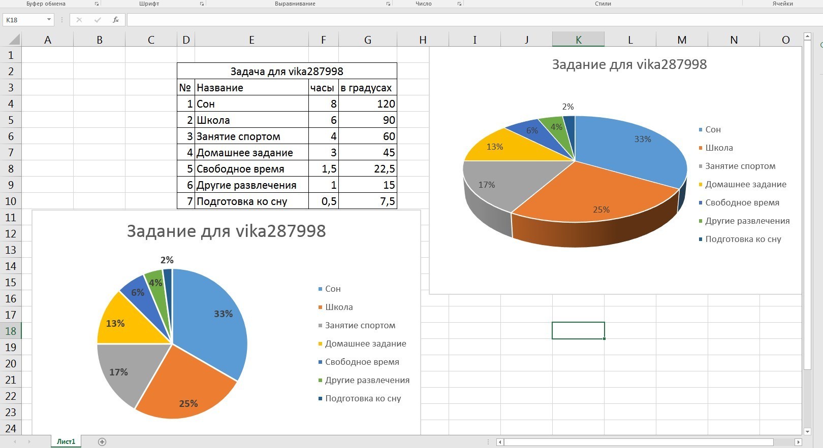The height and width of the screenshot is (448, 823).
Task: Click 'Подготовка ко сну' legend in 3D chart
Action: click(x=740, y=239)
